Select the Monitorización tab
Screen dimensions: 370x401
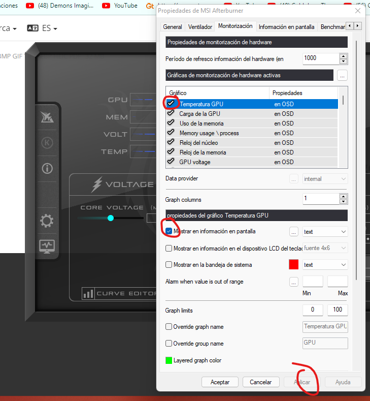(x=235, y=26)
